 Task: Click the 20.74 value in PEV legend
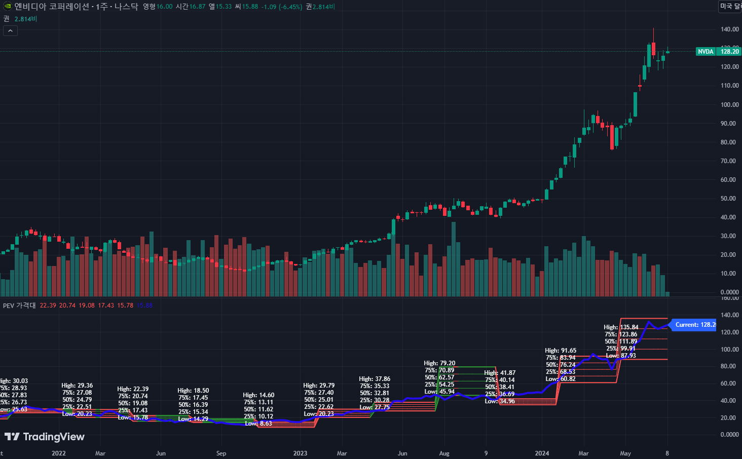point(67,305)
